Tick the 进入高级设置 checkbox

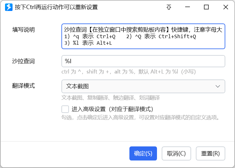65,109
